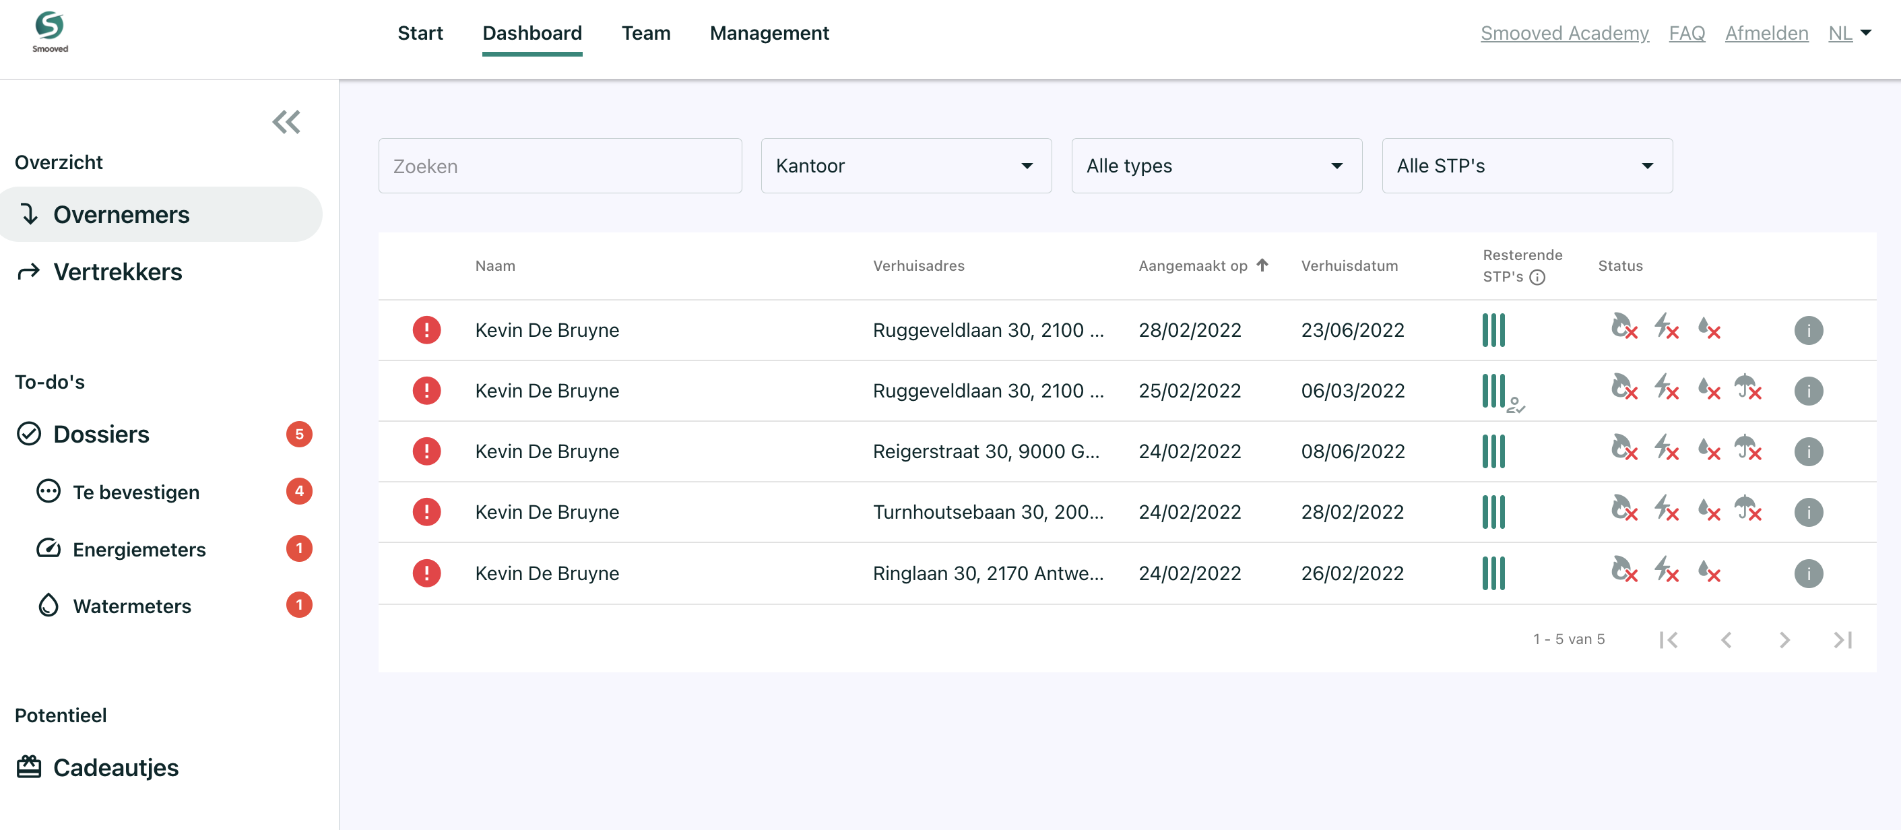The image size is (1901, 830).
Task: Click the Verhuisadres column header
Action: pyautogui.click(x=919, y=265)
